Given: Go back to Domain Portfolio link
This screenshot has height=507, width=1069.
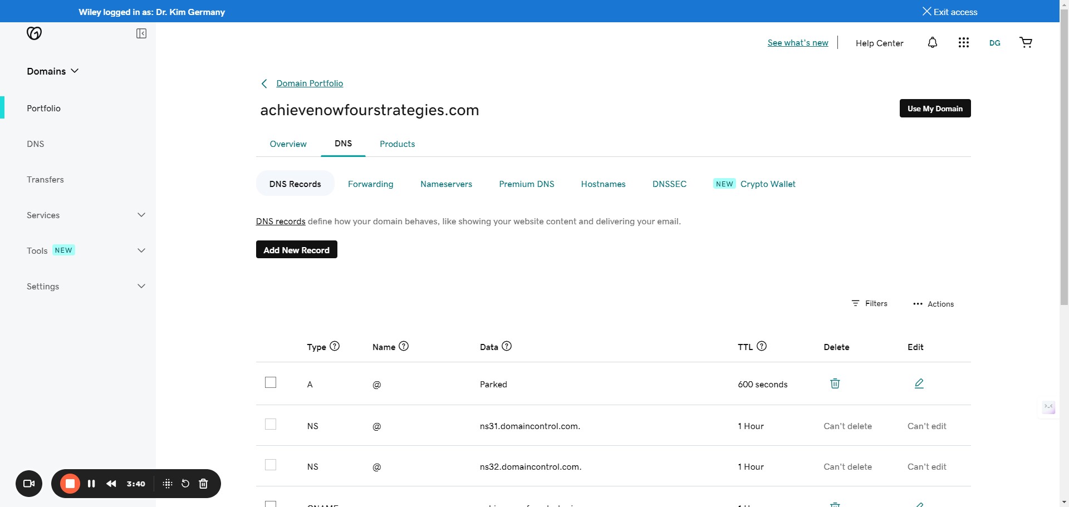Looking at the screenshot, I should (x=309, y=83).
